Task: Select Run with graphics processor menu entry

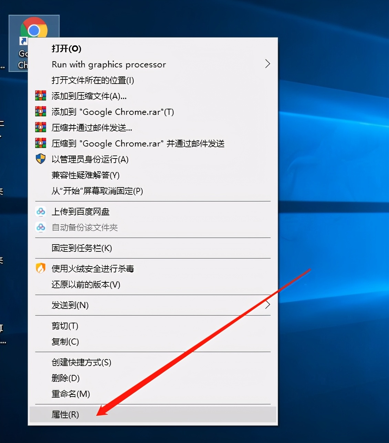Action: 153,64
